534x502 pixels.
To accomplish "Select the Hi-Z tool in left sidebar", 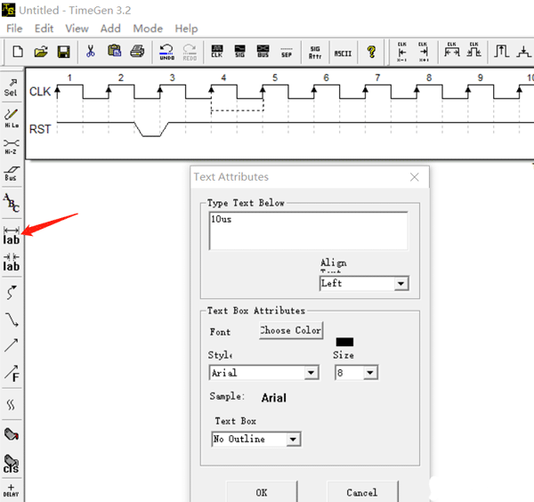I will tap(12, 146).
